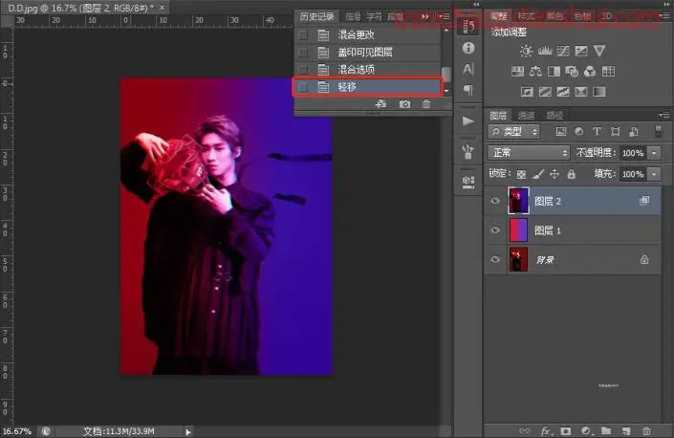Link layers icon at Layers panel bottom
This screenshot has height=438, width=674.
point(525,430)
